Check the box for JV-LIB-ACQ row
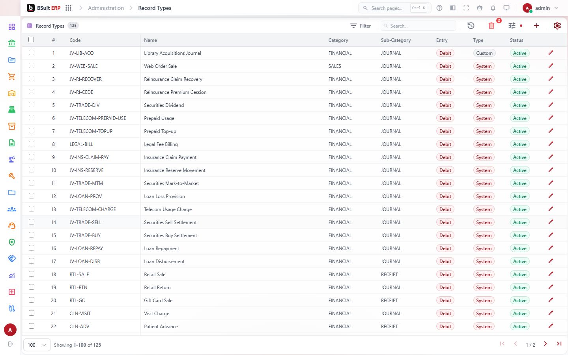This screenshot has width=568, height=355. click(32, 52)
